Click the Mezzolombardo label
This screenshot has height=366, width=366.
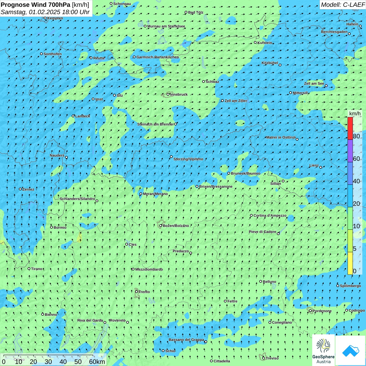[149, 269]
